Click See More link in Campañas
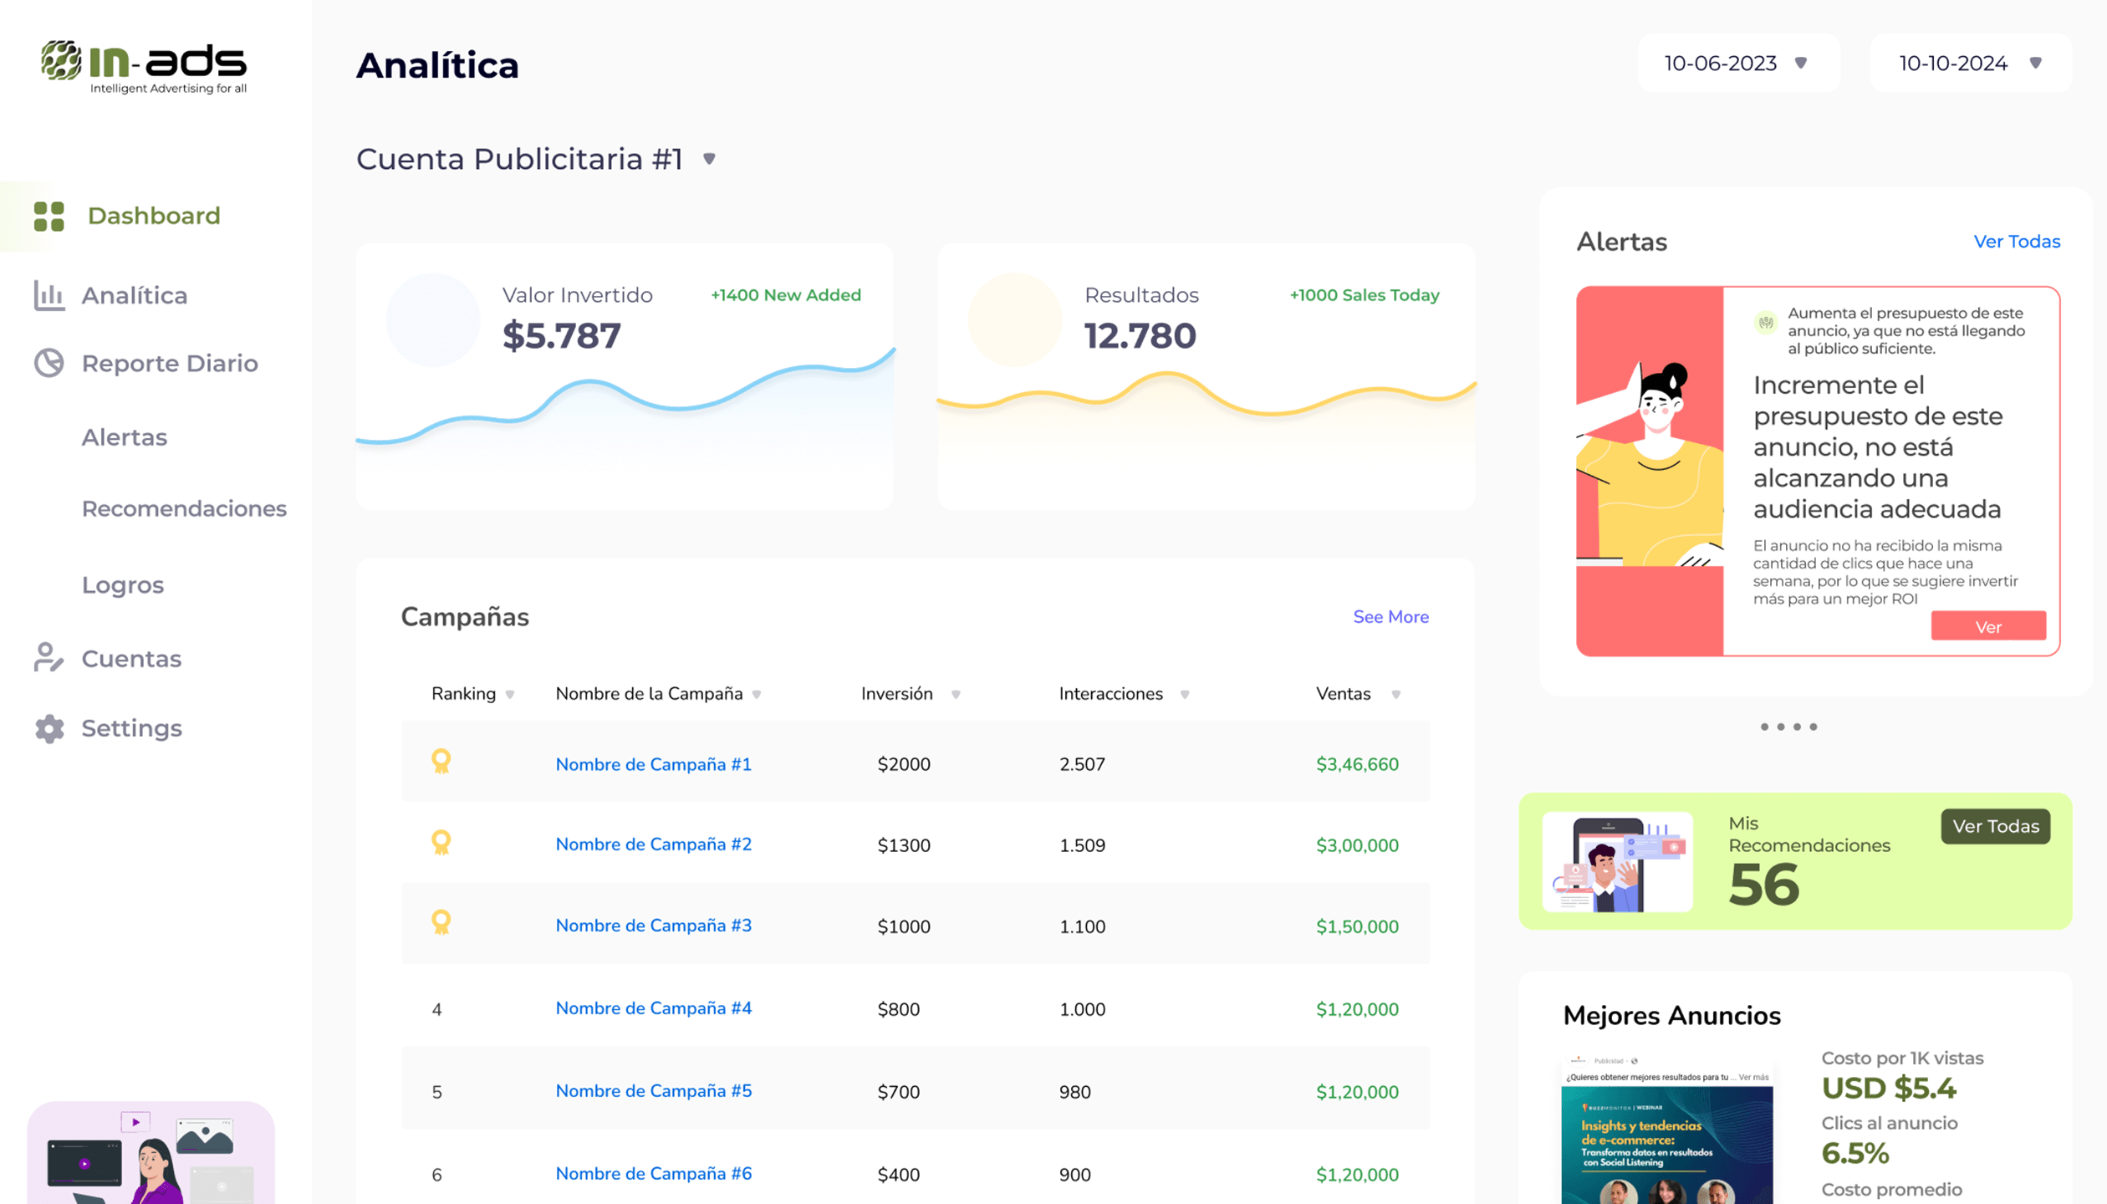2107x1204 pixels. click(x=1390, y=617)
